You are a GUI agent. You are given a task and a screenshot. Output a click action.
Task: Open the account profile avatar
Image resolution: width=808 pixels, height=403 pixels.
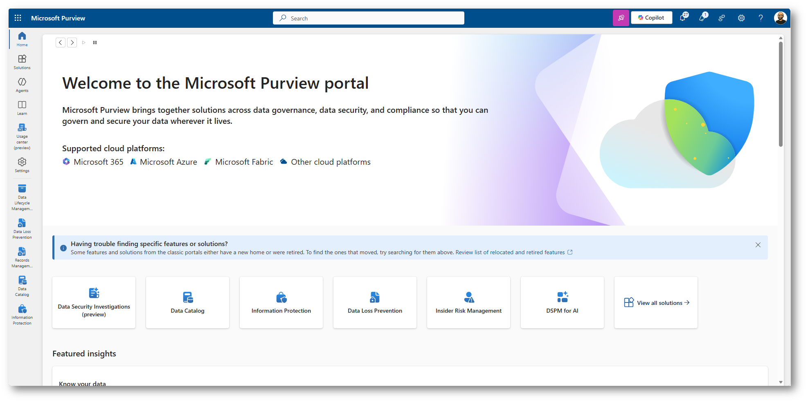click(780, 18)
